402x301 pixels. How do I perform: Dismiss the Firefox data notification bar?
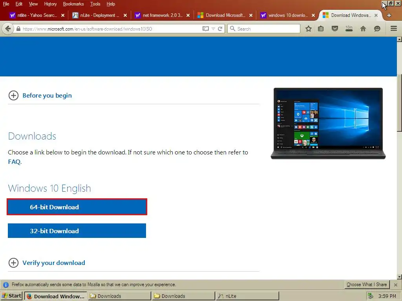pyautogui.click(x=396, y=285)
